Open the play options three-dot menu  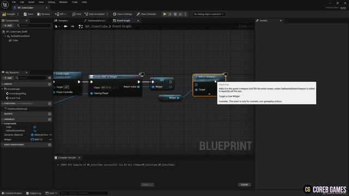pyautogui.click(x=185, y=14)
